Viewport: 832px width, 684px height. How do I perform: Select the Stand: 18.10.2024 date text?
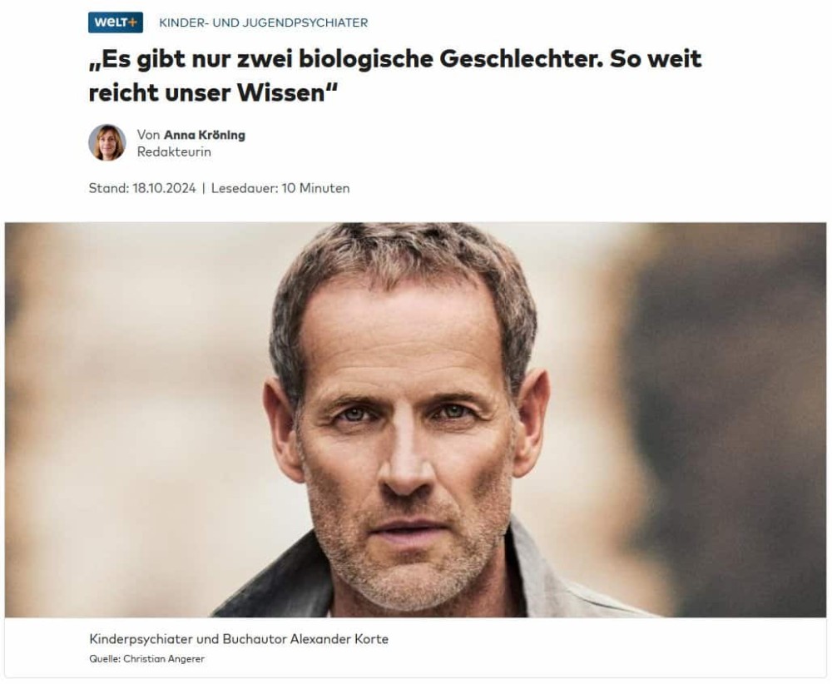[142, 188]
